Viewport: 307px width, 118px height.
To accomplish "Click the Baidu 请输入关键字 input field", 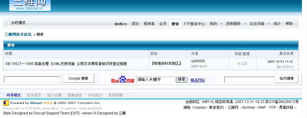I will [x=156, y=80].
